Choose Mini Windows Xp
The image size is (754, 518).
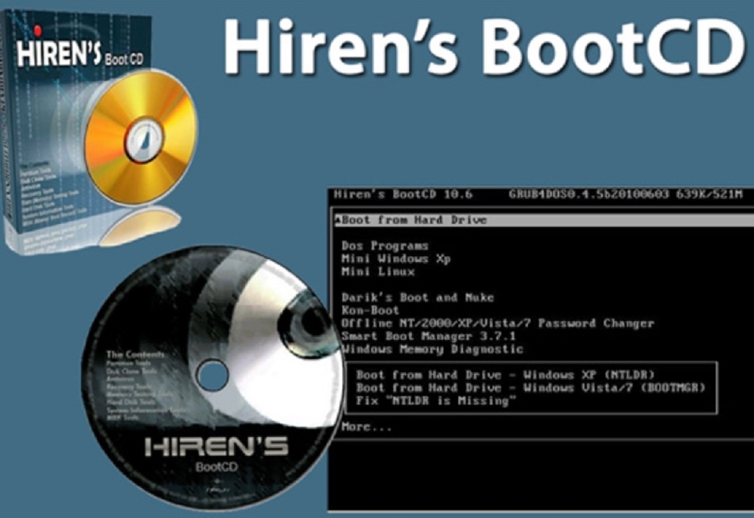point(396,259)
